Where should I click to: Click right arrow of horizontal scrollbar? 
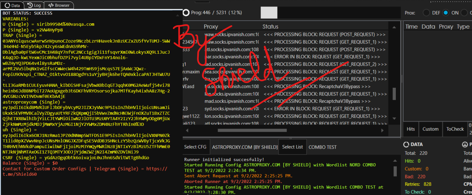click(382, 130)
